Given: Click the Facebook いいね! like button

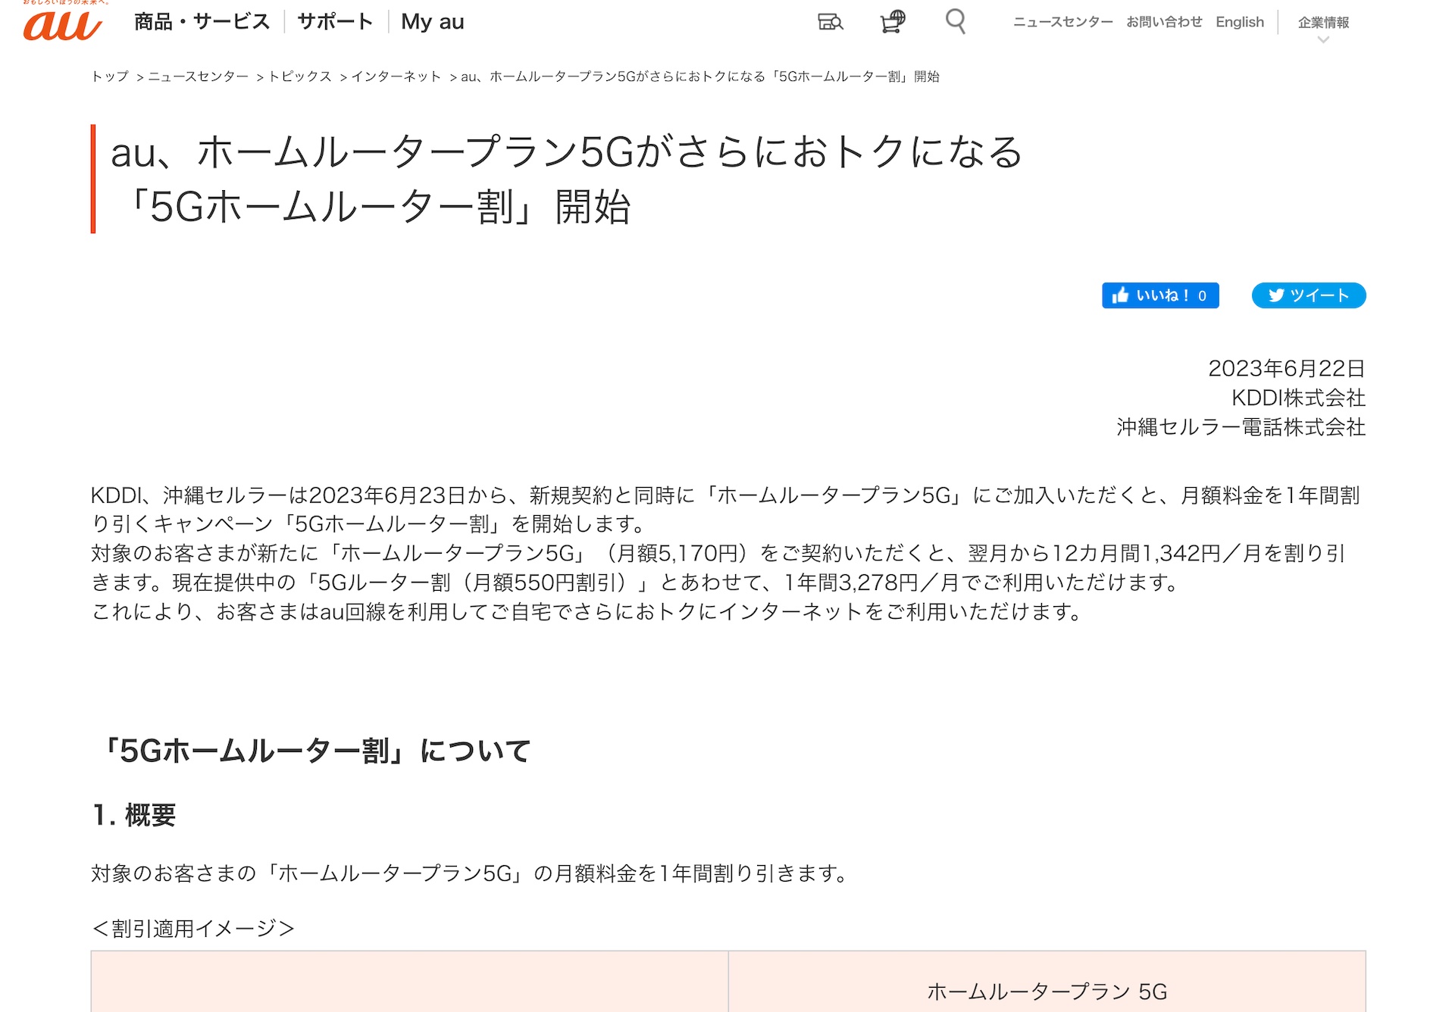Looking at the screenshot, I should (x=1159, y=295).
